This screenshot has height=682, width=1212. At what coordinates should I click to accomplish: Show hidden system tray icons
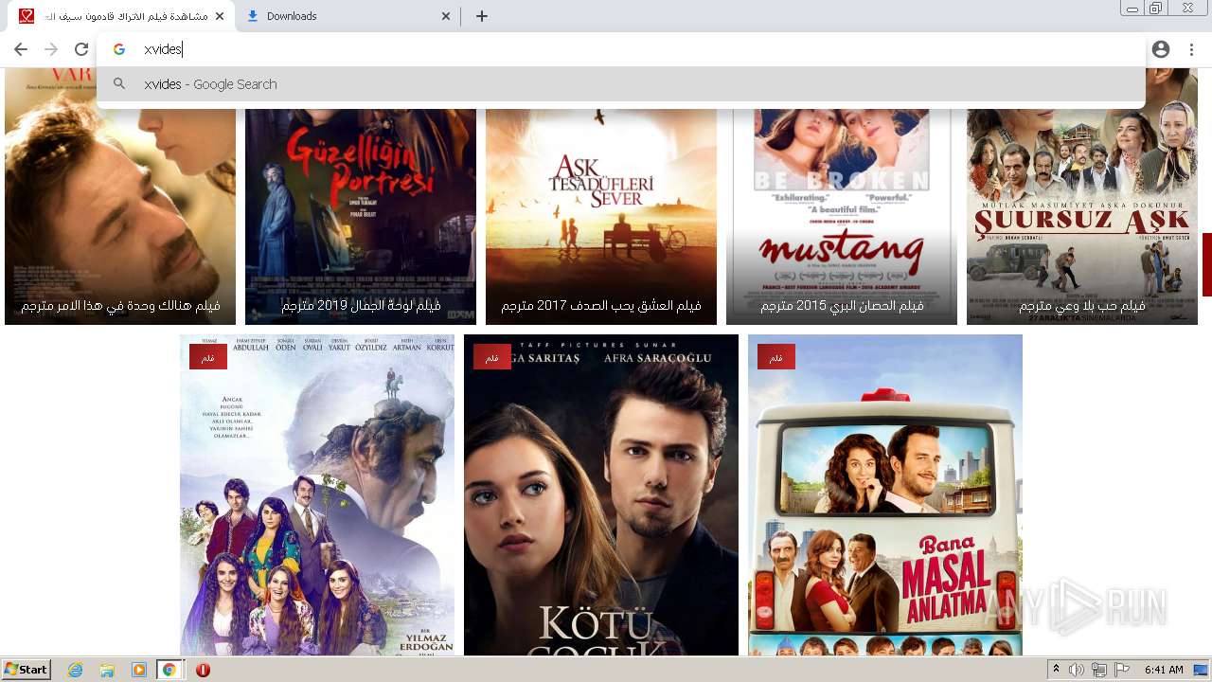coord(1056,670)
